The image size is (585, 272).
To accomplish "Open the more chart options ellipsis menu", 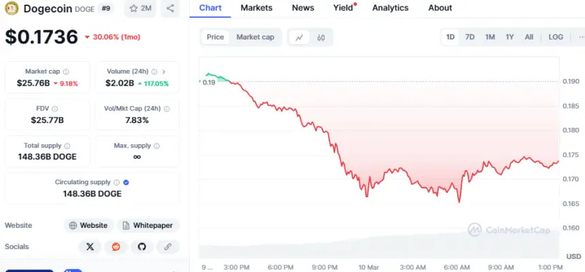I will 578,37.
